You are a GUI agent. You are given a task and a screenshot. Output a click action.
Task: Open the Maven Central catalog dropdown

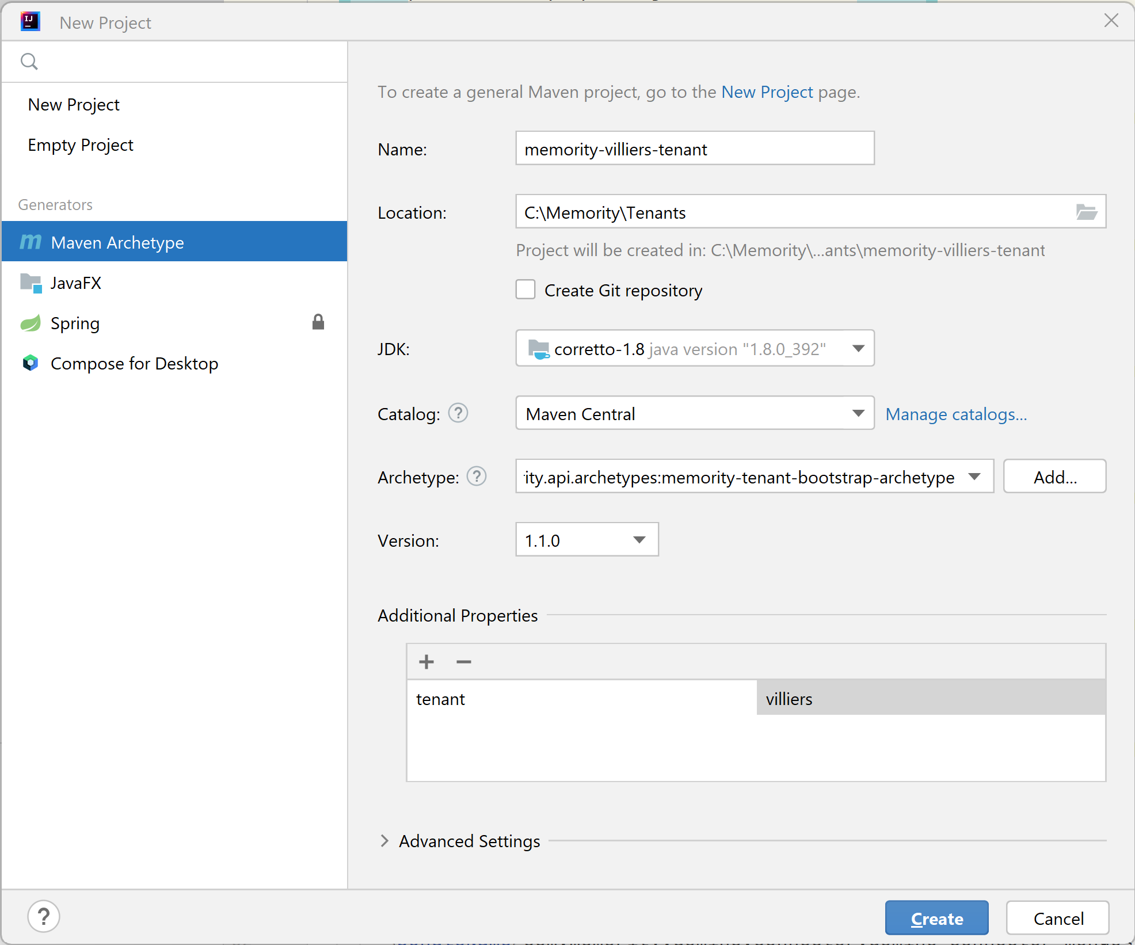(x=858, y=413)
